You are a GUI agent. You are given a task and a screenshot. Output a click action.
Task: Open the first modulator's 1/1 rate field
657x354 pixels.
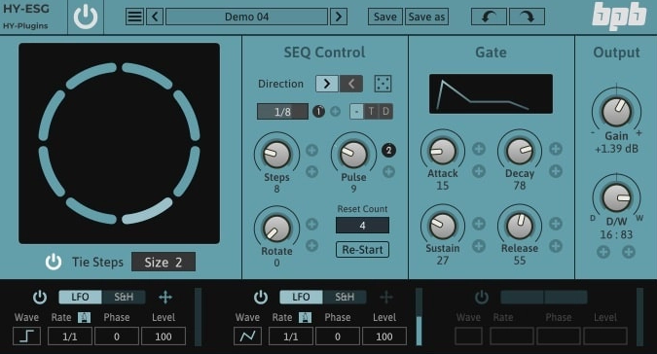(70, 336)
